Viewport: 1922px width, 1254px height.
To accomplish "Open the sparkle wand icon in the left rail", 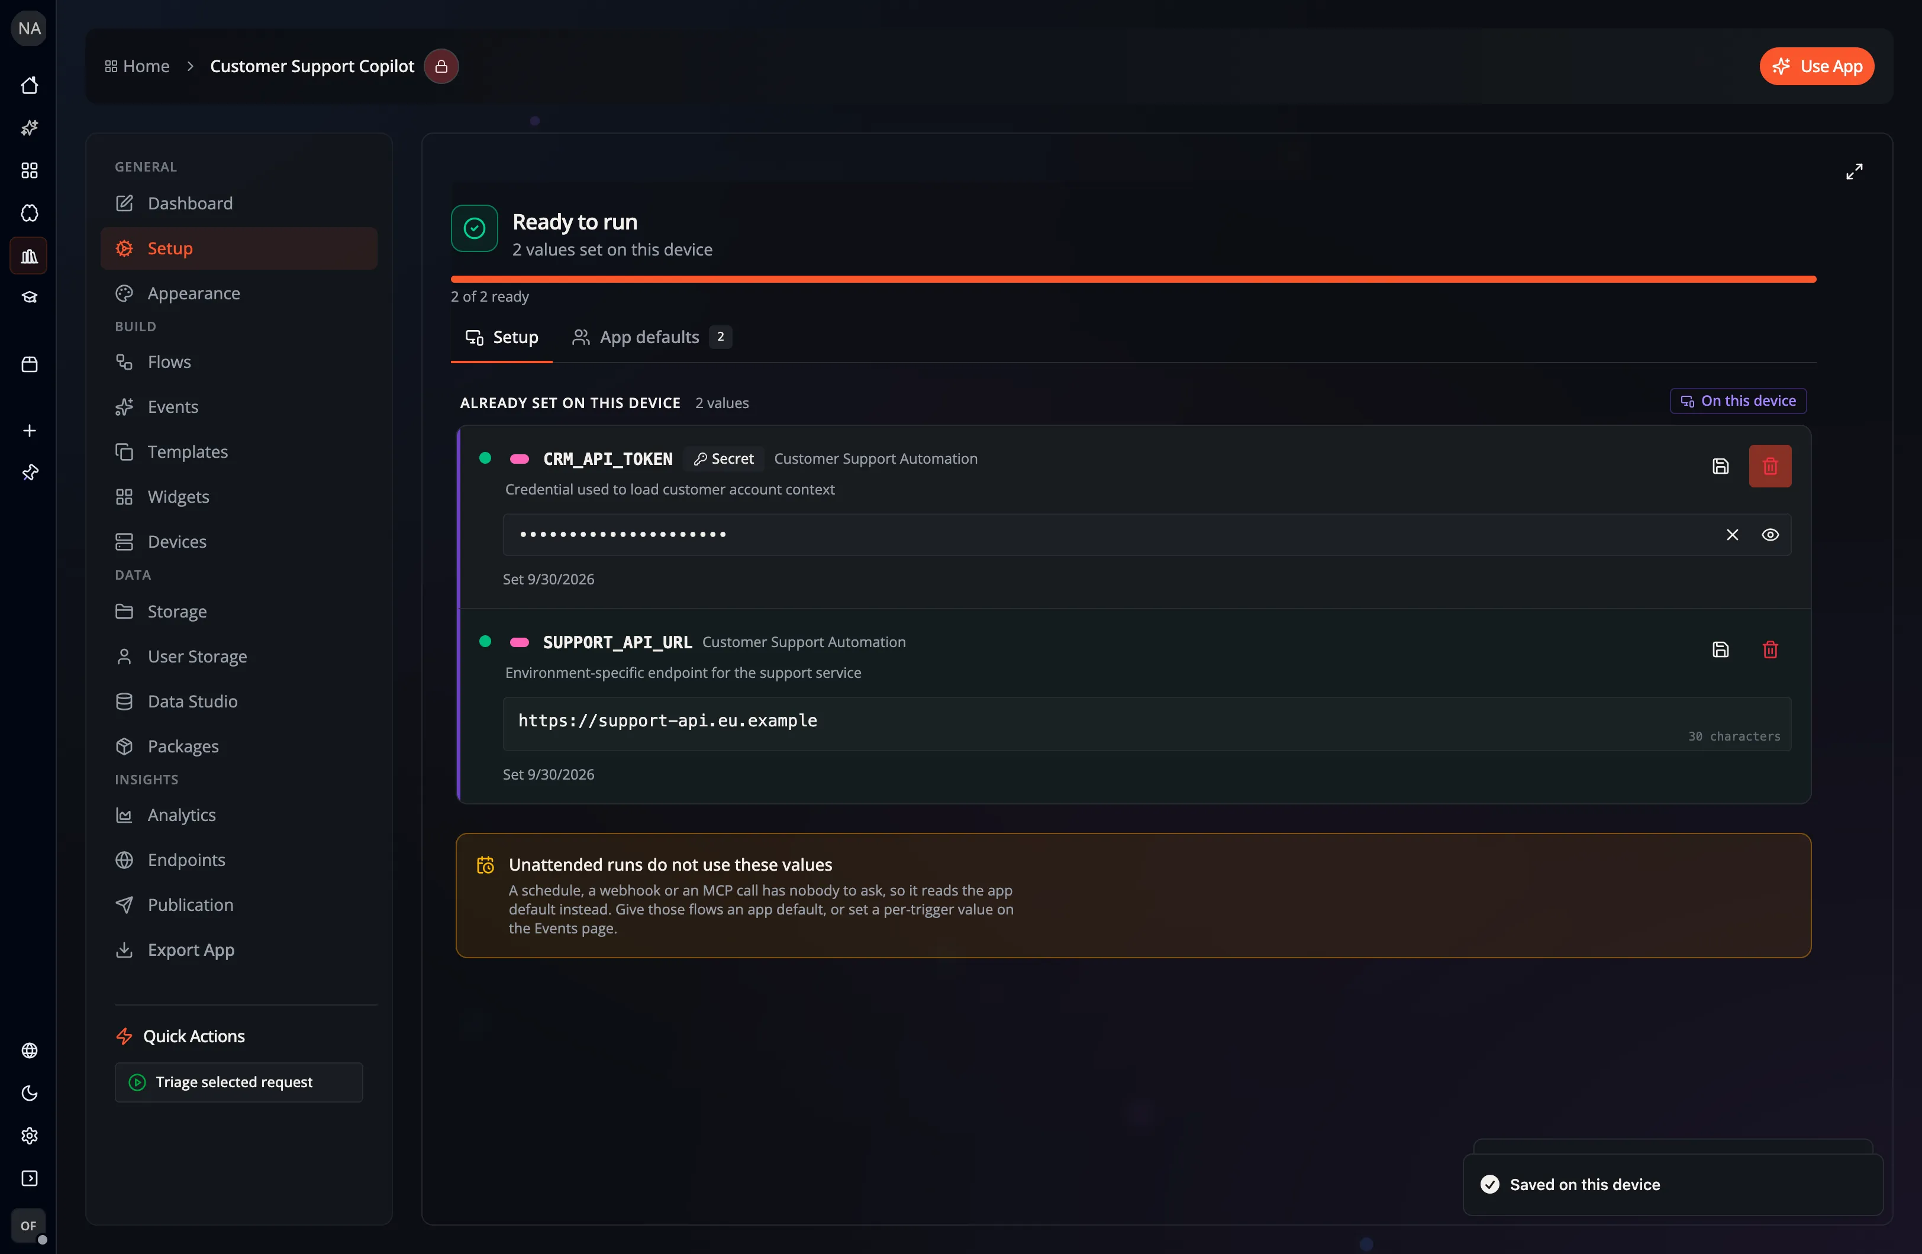I will click(29, 128).
